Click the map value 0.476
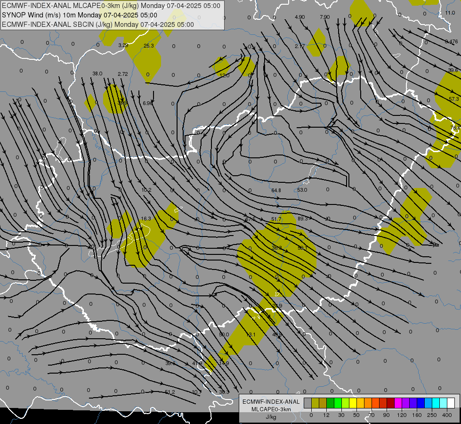 click(451, 41)
